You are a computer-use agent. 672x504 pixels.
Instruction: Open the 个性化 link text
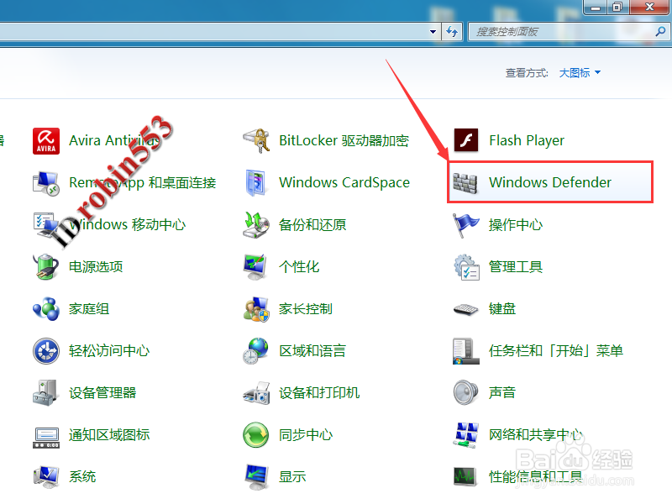click(x=299, y=266)
